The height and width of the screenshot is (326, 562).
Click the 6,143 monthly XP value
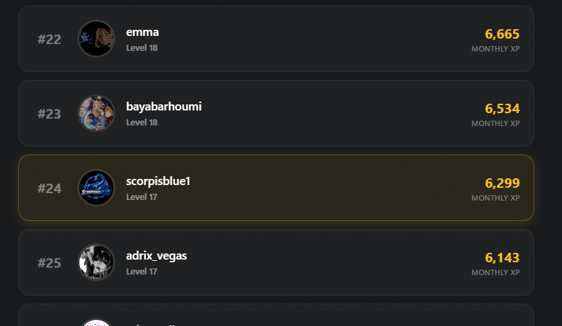tap(502, 258)
